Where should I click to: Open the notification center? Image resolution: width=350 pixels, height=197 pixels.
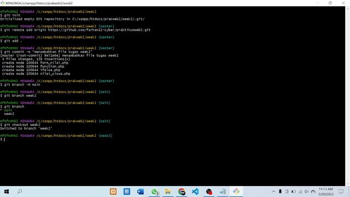[x=341, y=192]
